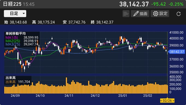
Task: Click the 38142.37 current price tag
Action: [x=176, y=52]
